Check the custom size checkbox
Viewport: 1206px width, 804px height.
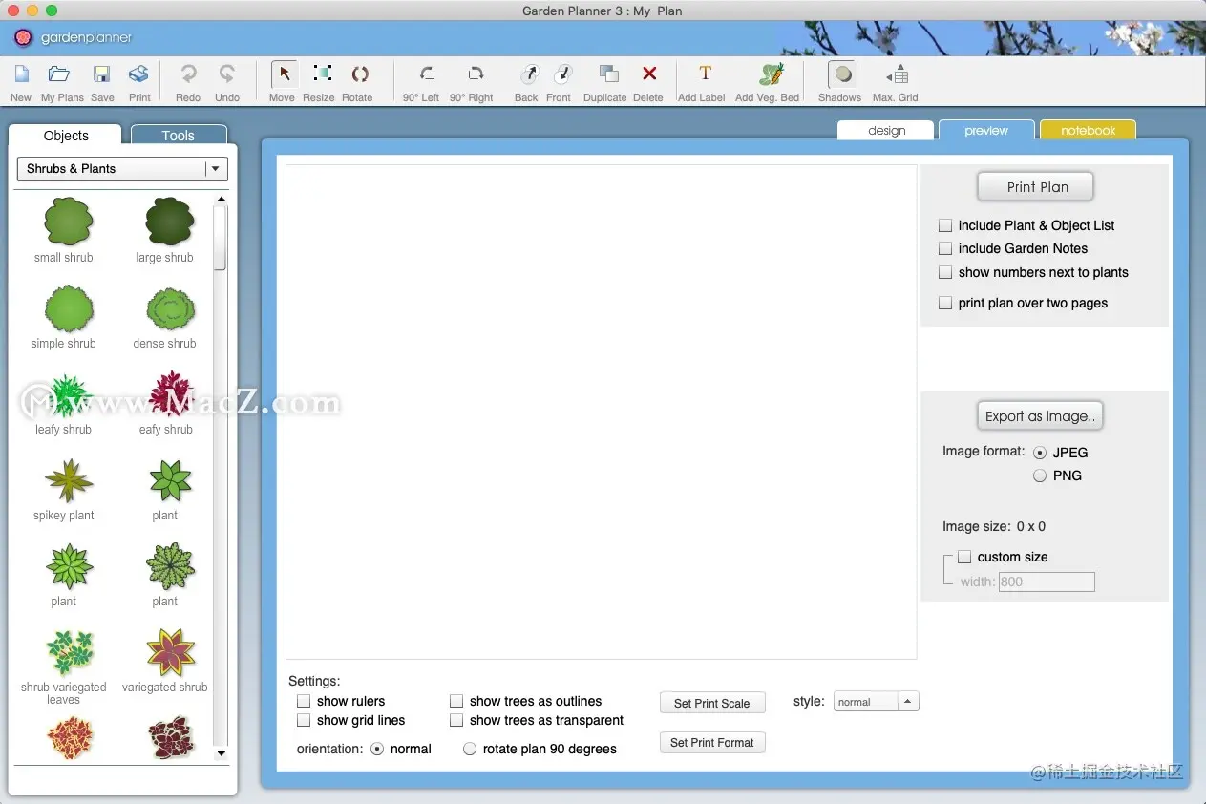(964, 557)
